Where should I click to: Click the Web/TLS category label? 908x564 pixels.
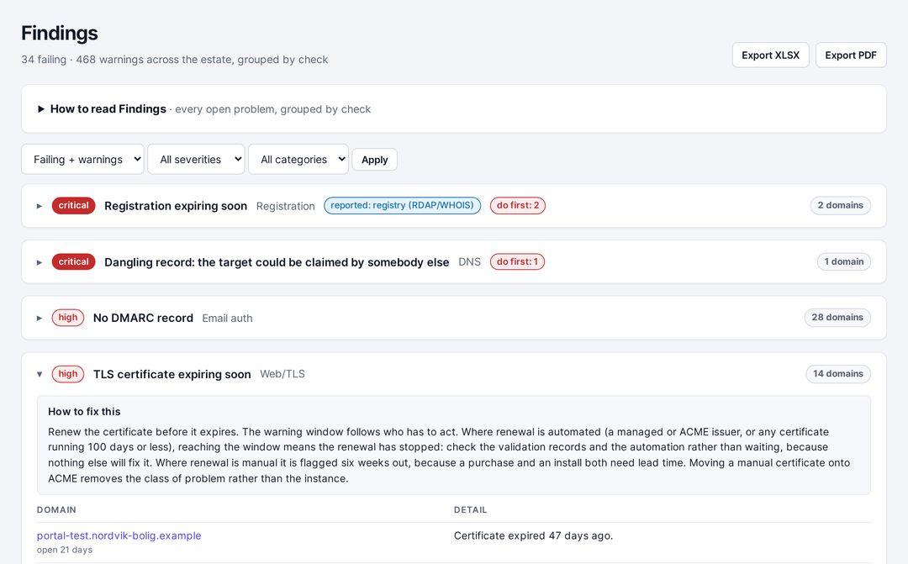click(282, 374)
